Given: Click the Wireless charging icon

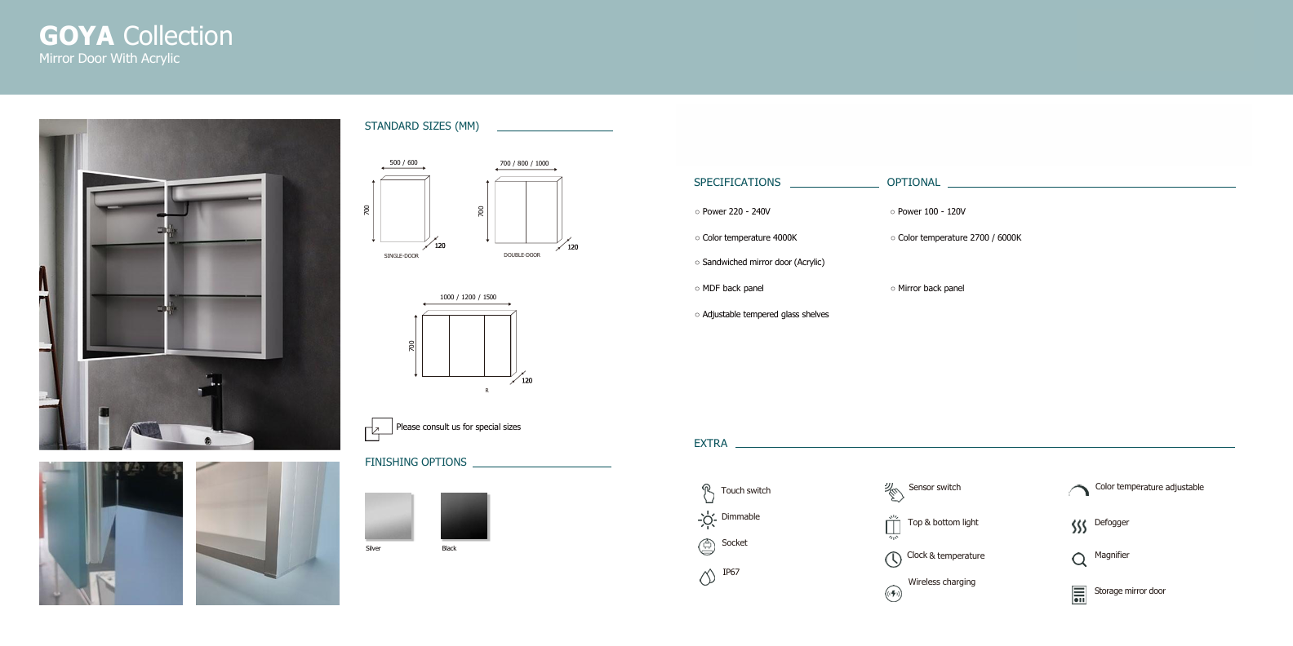Looking at the screenshot, I should tap(893, 594).
